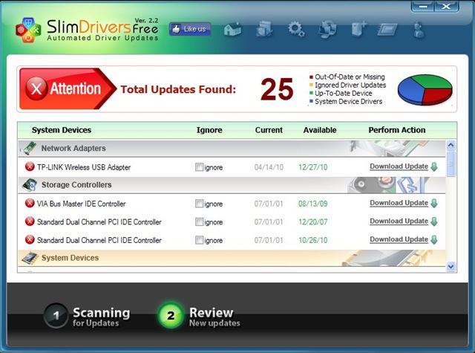Click the Storage Controllers category icon
This screenshot has width=475, height=353.
pyautogui.click(x=29, y=185)
